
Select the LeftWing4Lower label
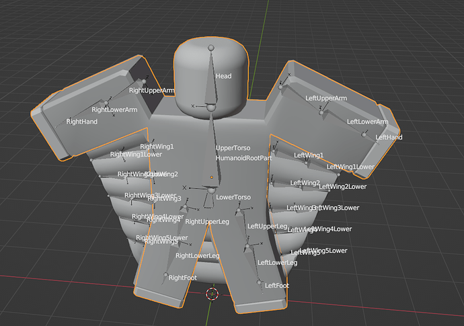[328, 229]
